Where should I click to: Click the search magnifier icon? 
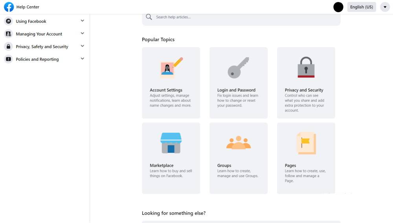coord(149,17)
